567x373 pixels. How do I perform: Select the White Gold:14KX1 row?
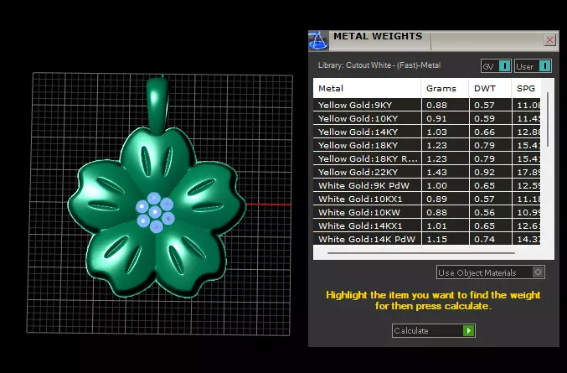(x=426, y=225)
